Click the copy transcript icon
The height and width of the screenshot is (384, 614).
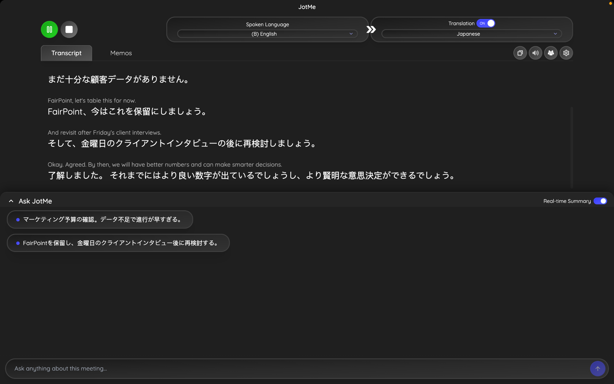click(520, 53)
